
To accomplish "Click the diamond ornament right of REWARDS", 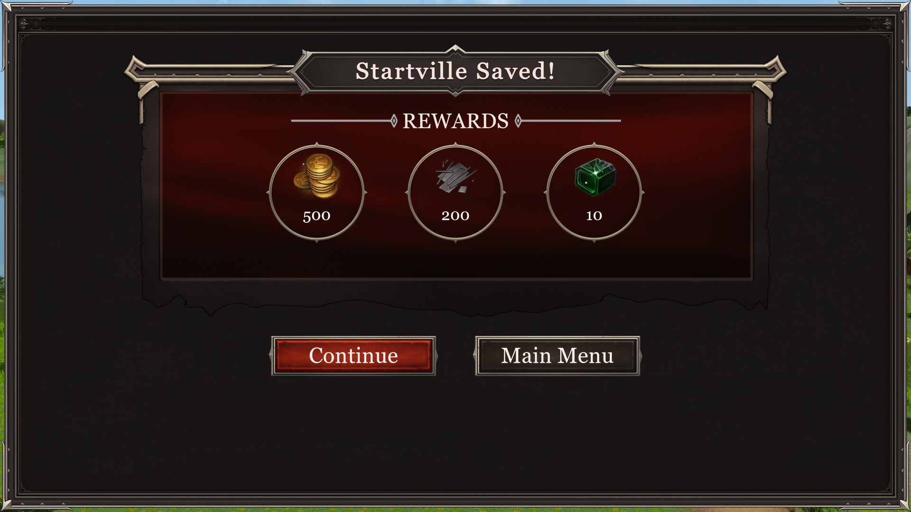I will [x=518, y=121].
